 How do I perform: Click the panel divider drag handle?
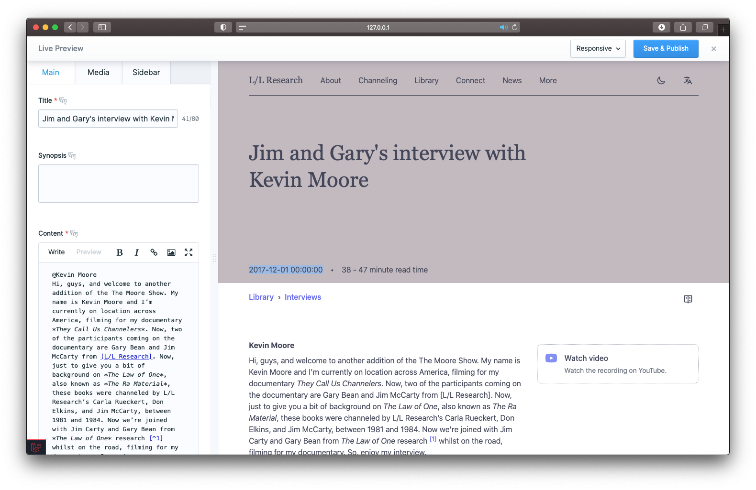[214, 258]
